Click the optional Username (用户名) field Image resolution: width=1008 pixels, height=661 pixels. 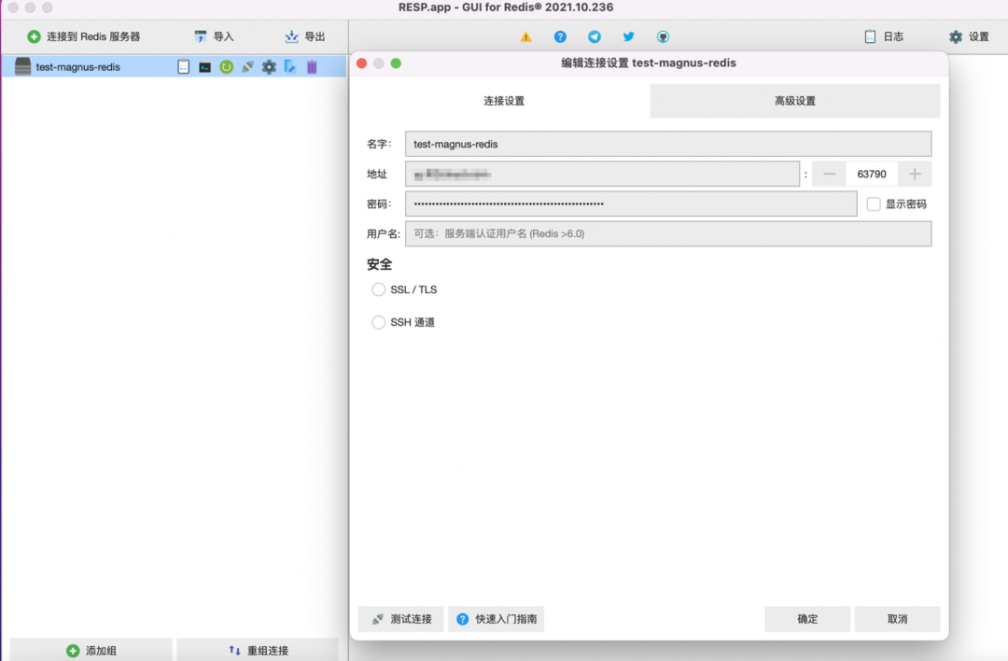668,233
